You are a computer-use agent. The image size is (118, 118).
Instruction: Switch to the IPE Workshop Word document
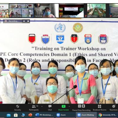pyautogui.click(x=44, y=115)
